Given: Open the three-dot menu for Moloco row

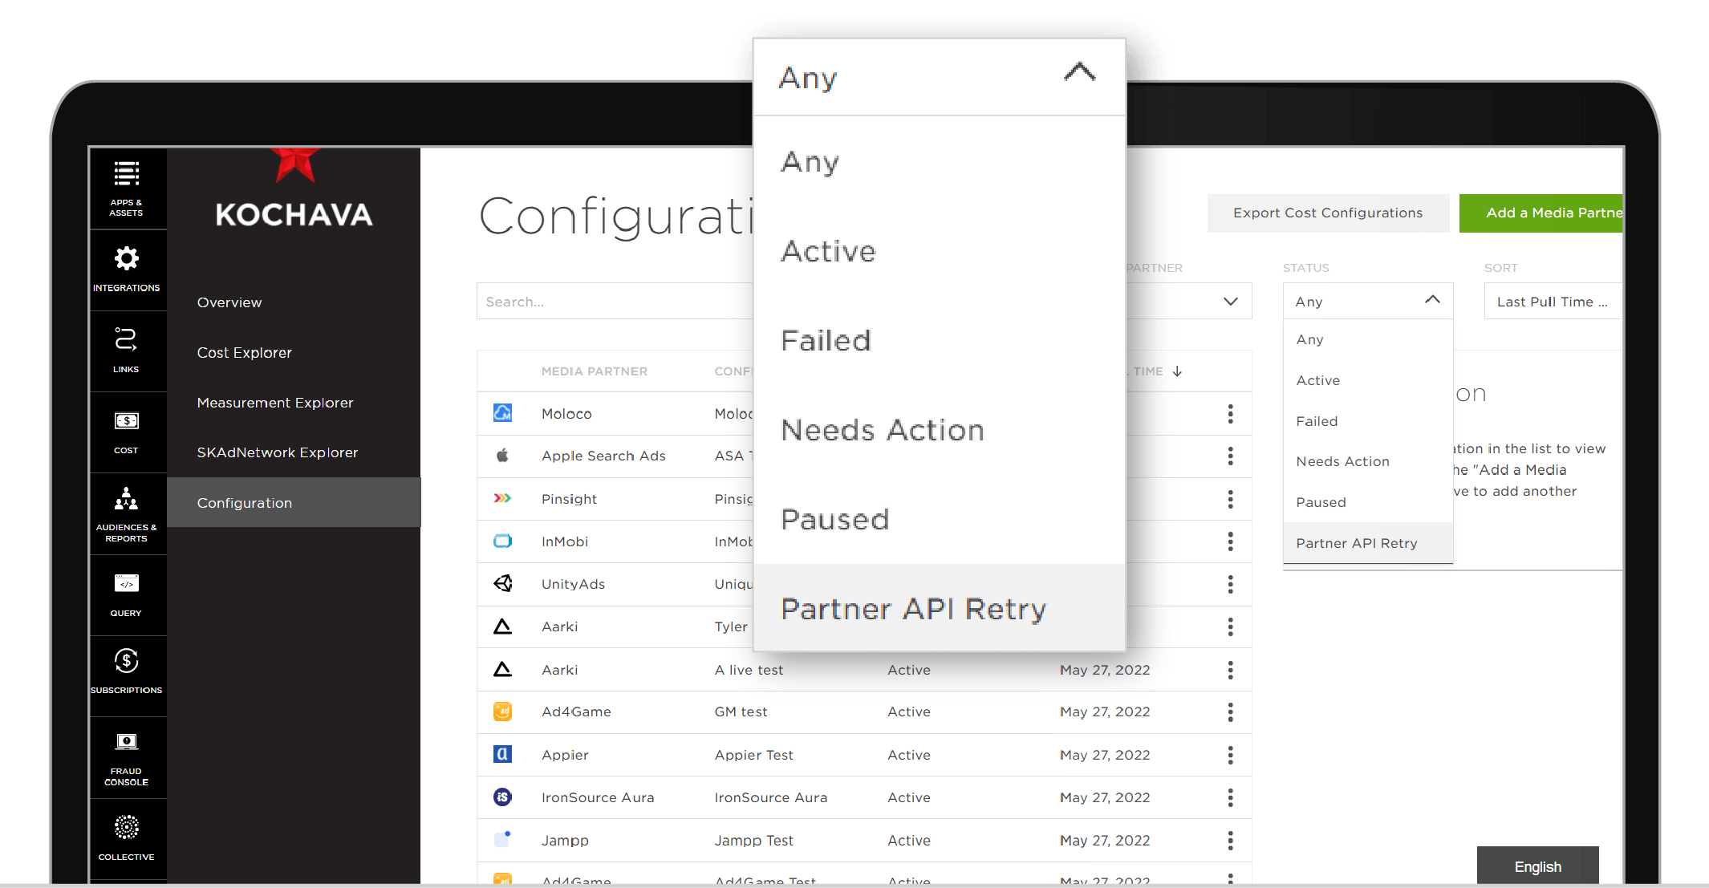Looking at the screenshot, I should (x=1230, y=414).
